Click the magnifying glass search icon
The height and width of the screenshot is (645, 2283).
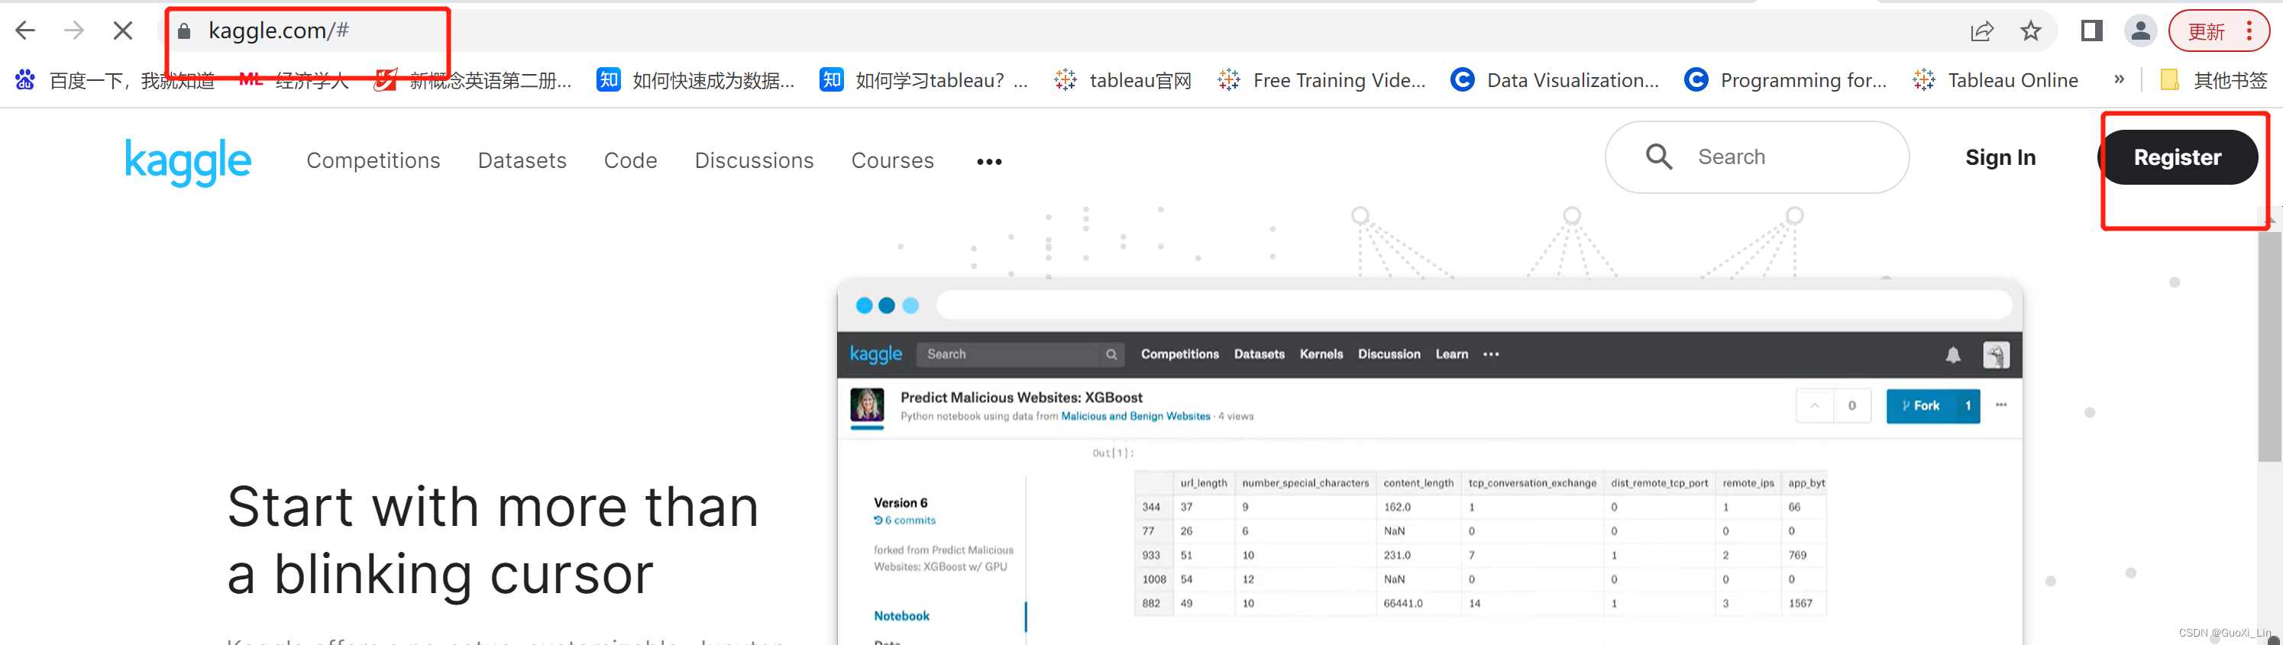[x=1659, y=158]
